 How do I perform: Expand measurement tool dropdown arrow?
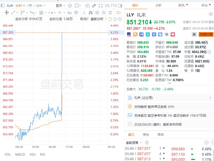(45, 13)
